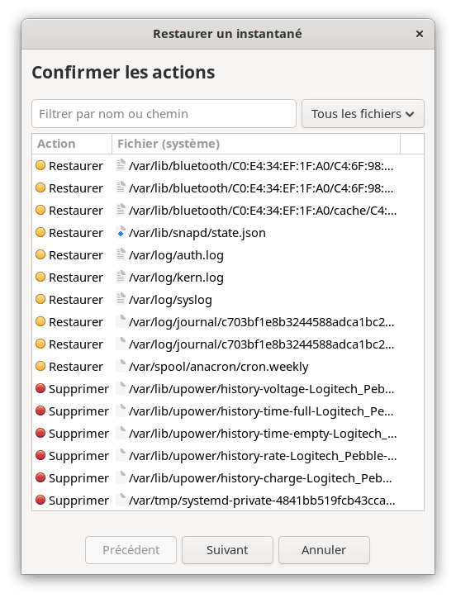Click the orange status dot for kern.log
The image size is (456, 598).
[x=40, y=277]
